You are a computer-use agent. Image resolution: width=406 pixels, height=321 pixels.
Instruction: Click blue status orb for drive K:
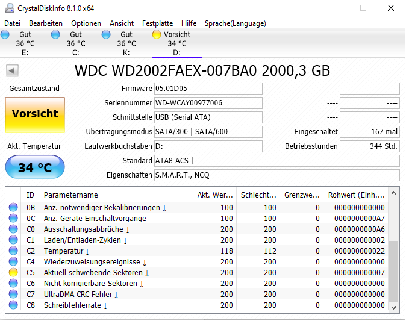pos(106,34)
